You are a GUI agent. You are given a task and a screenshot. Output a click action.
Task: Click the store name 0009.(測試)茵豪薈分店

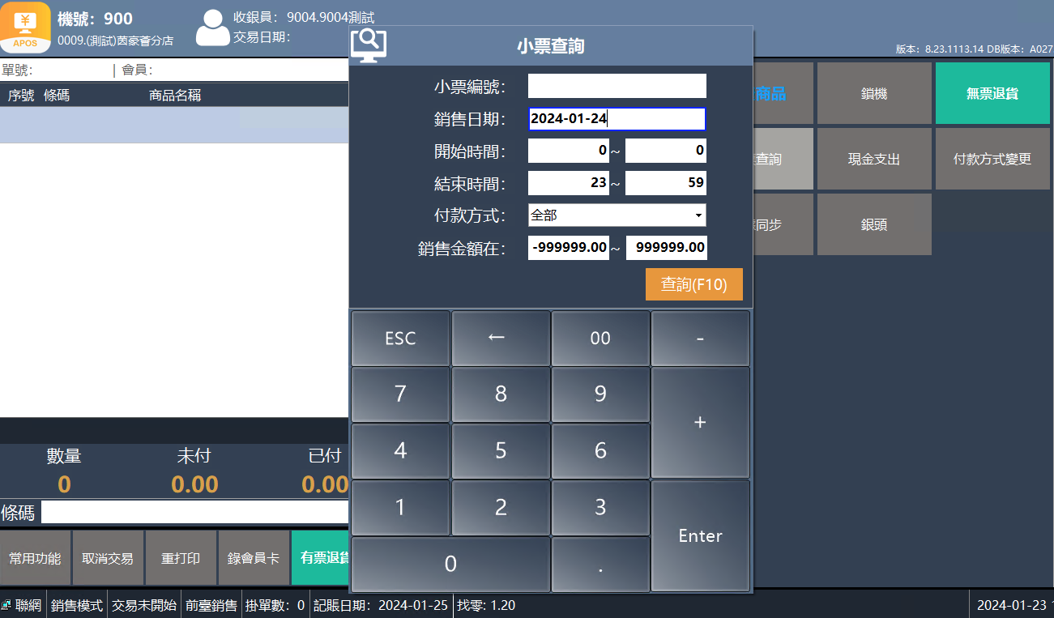[x=115, y=40]
